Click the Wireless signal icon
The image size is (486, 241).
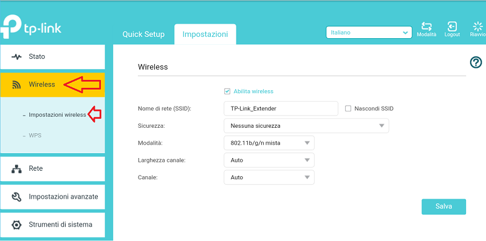coord(16,85)
